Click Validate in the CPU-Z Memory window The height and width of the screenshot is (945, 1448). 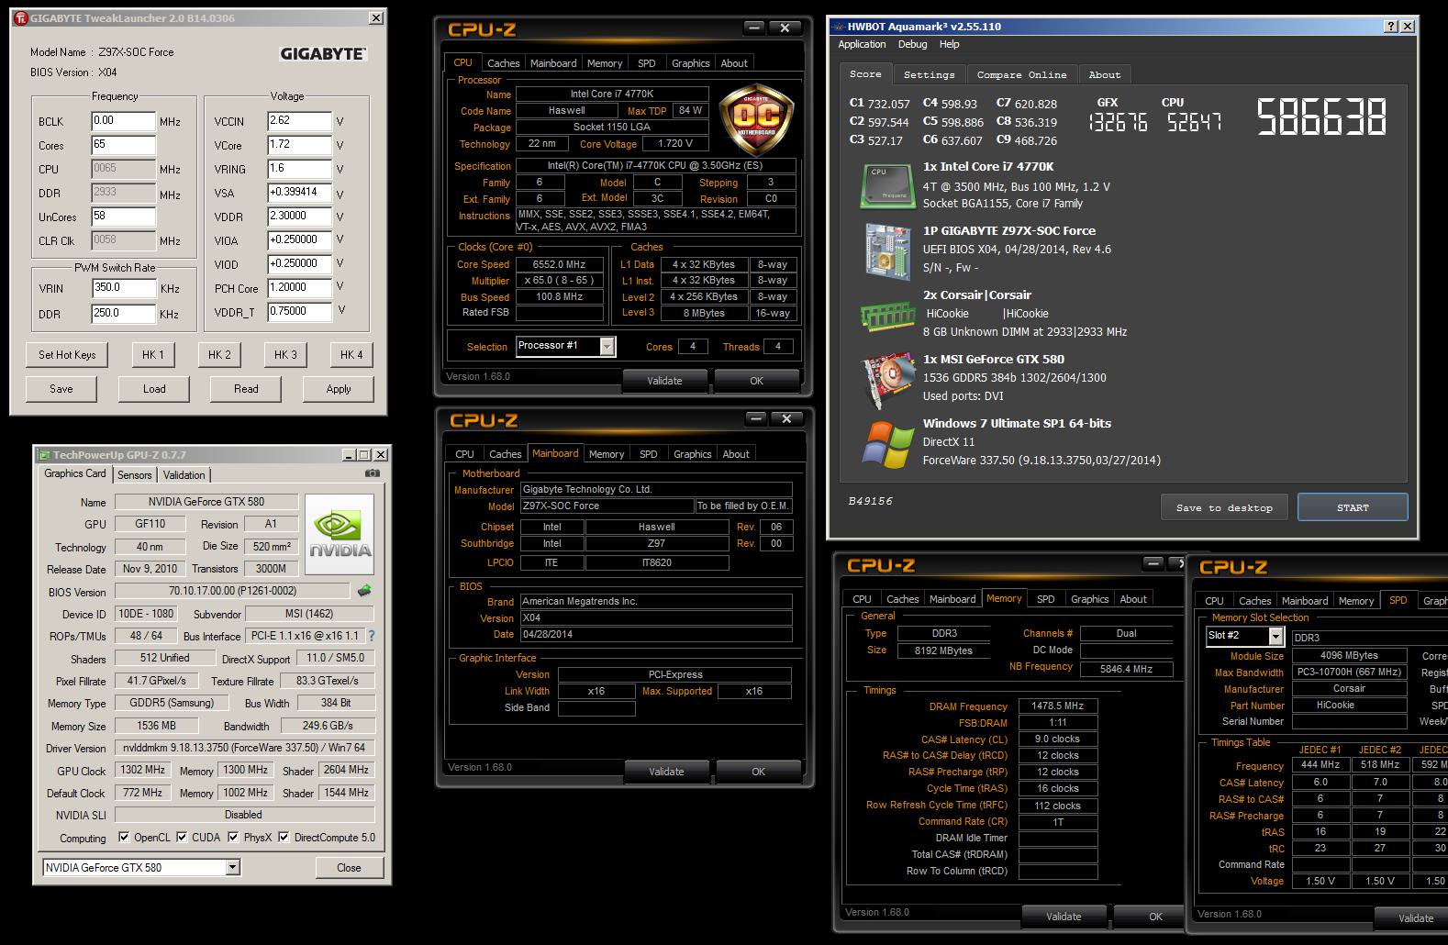[1064, 917]
